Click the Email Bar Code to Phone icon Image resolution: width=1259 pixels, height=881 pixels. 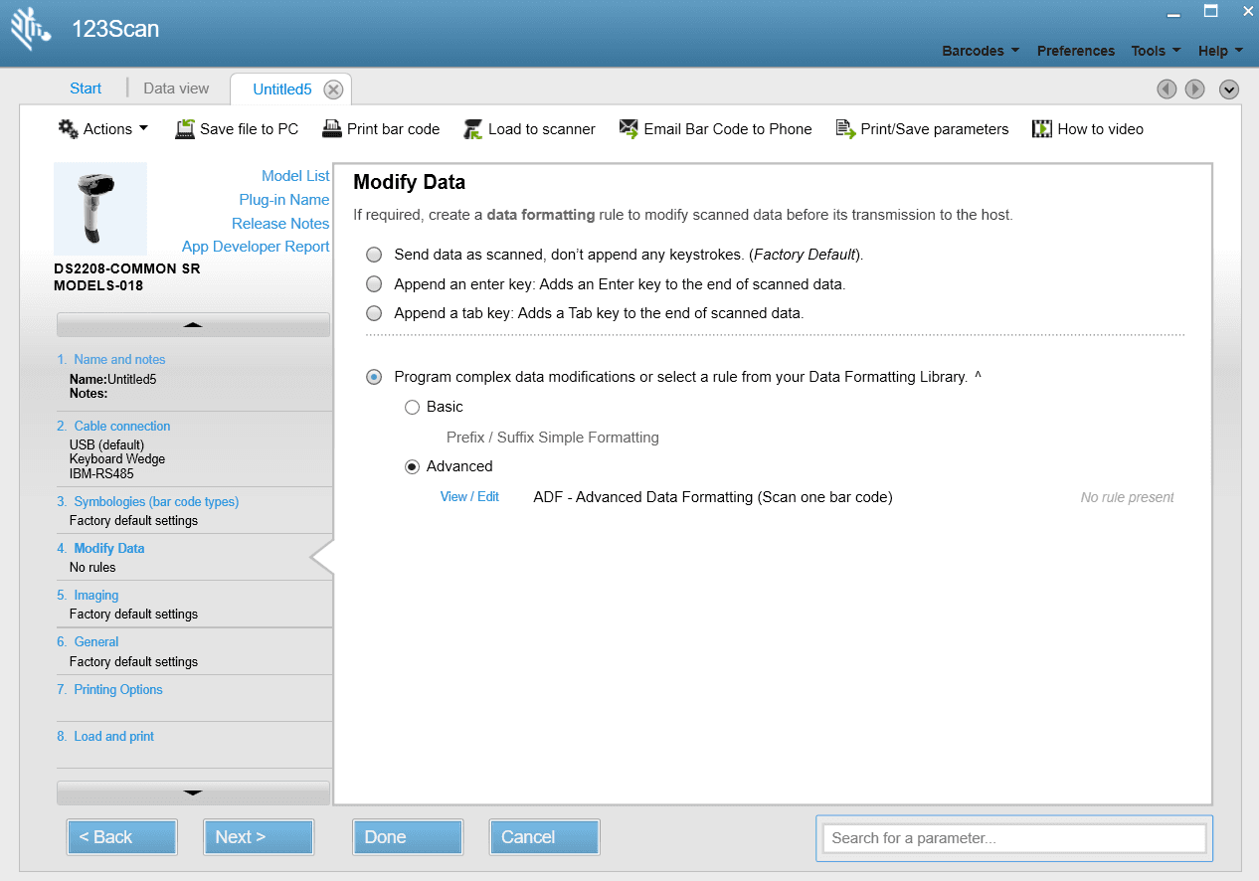pos(629,129)
